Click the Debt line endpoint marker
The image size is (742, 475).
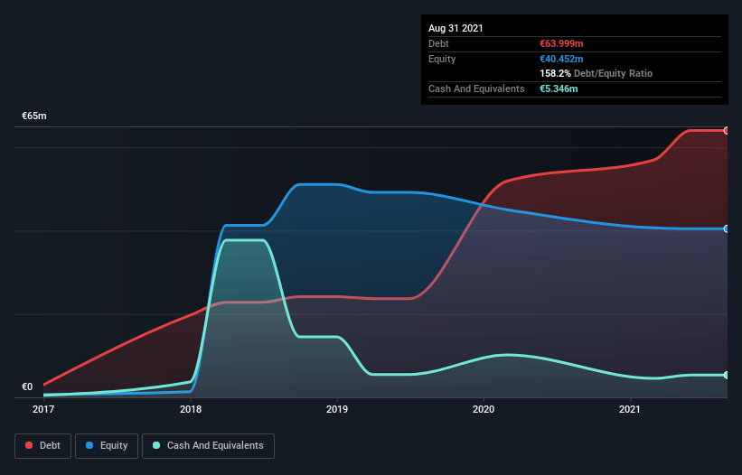(726, 130)
